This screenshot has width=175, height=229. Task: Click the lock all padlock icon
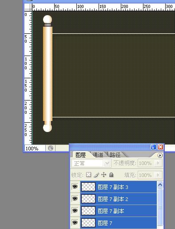click(x=111, y=175)
